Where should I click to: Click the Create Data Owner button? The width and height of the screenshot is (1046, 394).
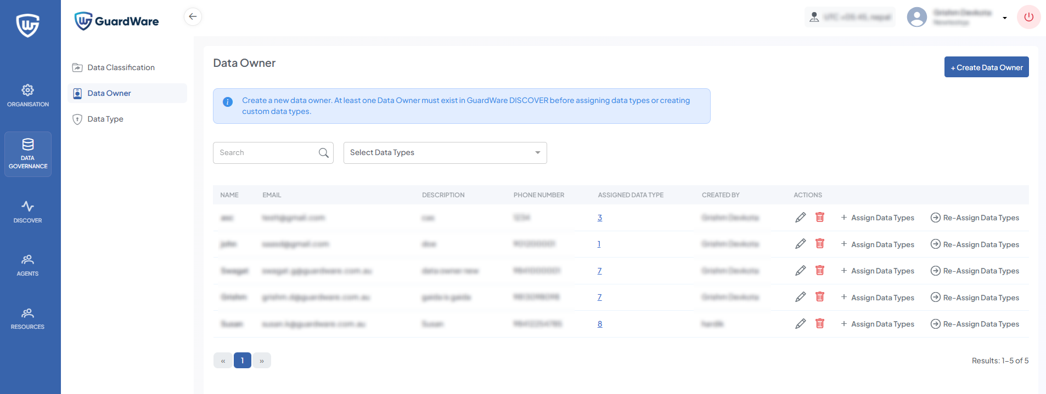click(x=986, y=67)
